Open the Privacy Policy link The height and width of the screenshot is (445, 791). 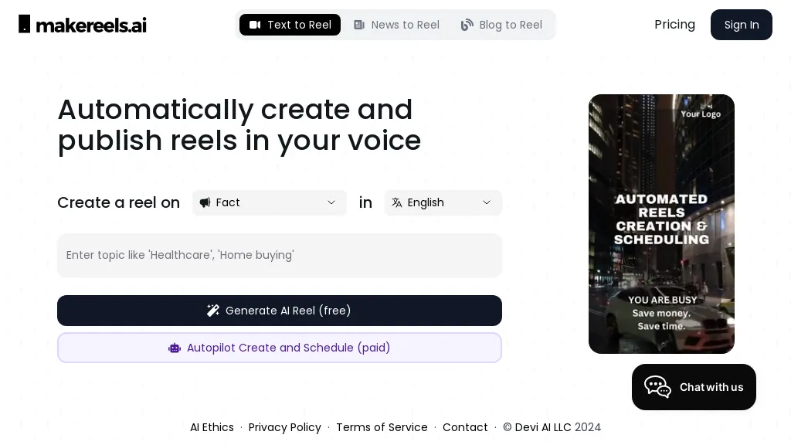tap(284, 427)
